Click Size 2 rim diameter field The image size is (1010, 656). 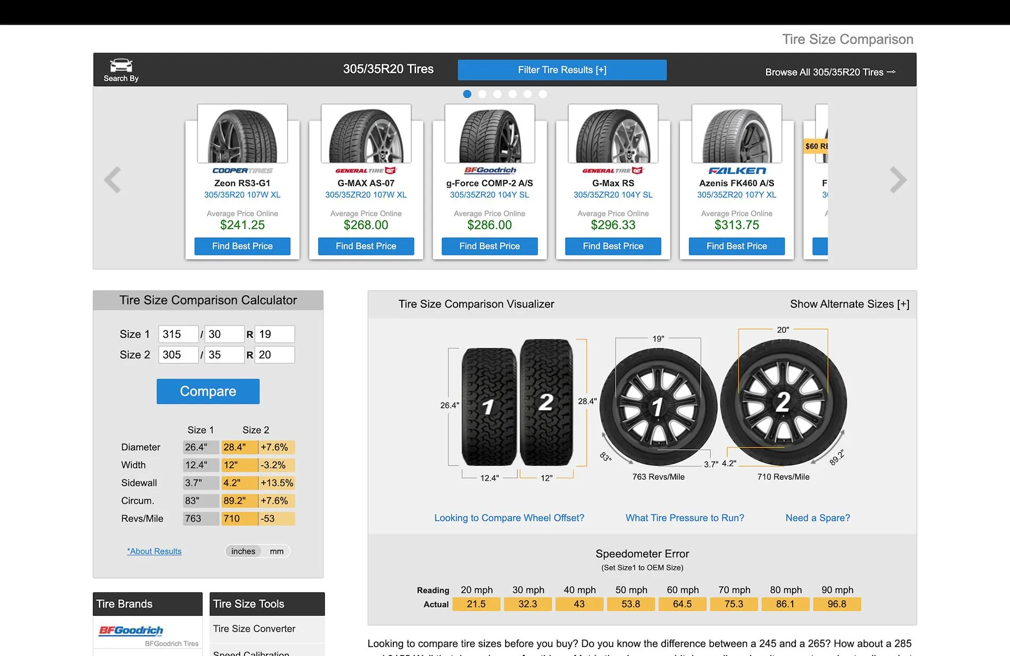click(274, 355)
